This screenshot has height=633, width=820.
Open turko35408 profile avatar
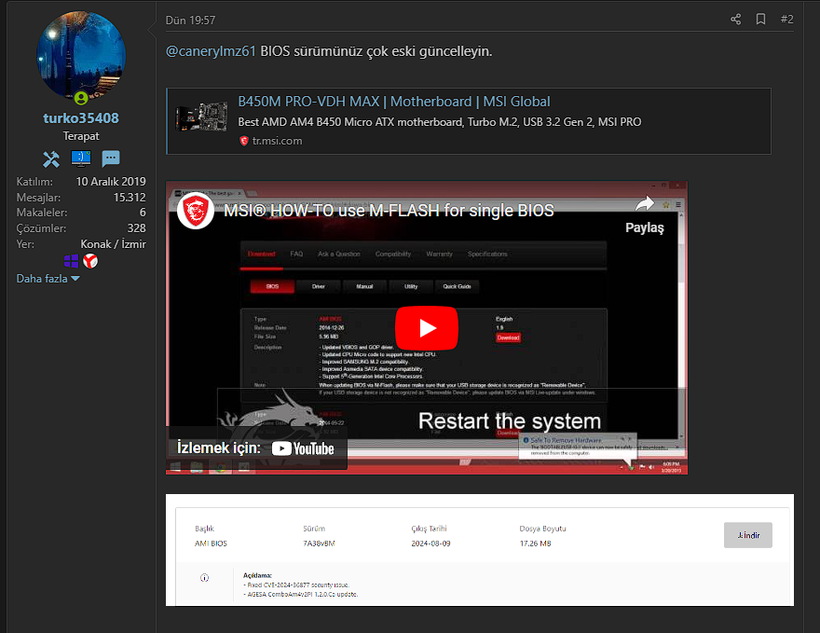[x=81, y=56]
